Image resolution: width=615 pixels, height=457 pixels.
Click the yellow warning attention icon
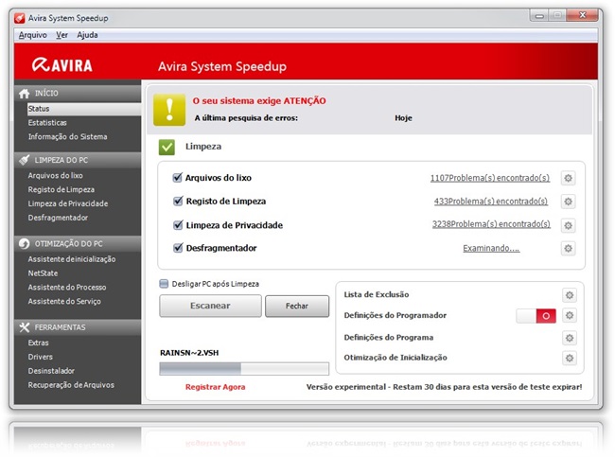(x=169, y=110)
